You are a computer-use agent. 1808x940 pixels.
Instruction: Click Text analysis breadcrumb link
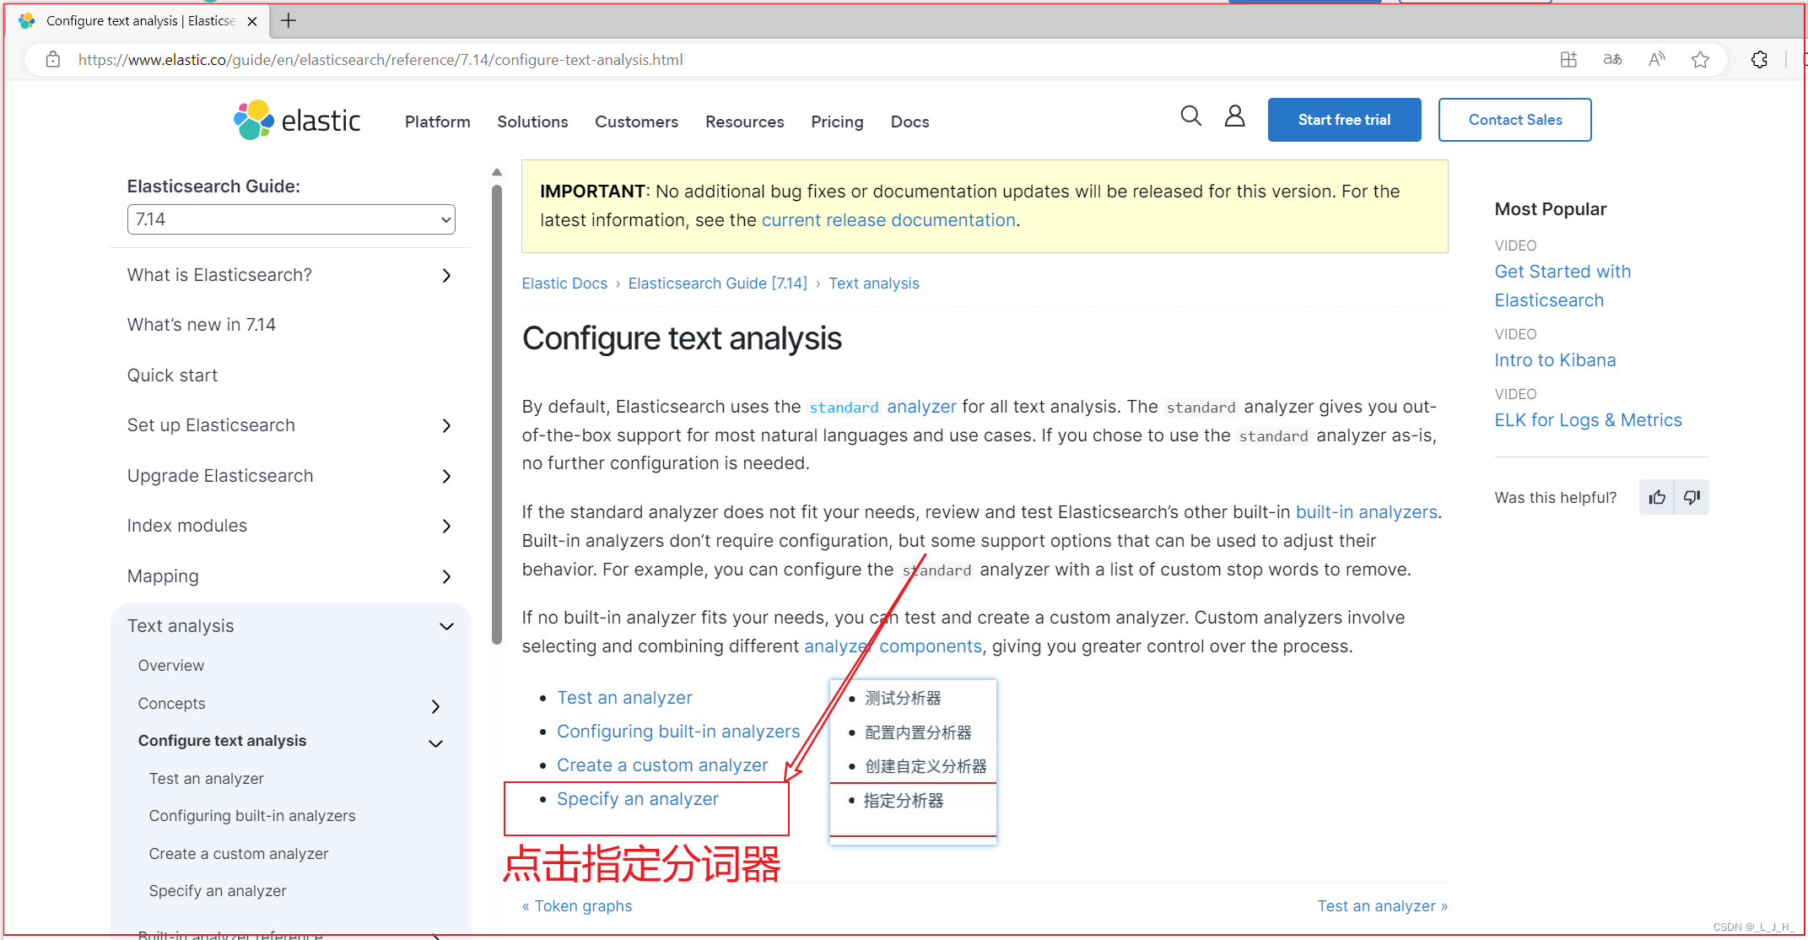click(x=873, y=284)
